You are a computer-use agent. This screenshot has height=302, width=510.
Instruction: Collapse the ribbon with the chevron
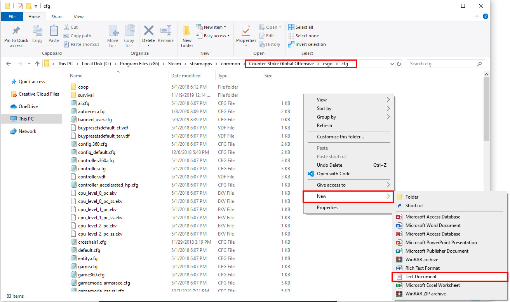point(478,17)
